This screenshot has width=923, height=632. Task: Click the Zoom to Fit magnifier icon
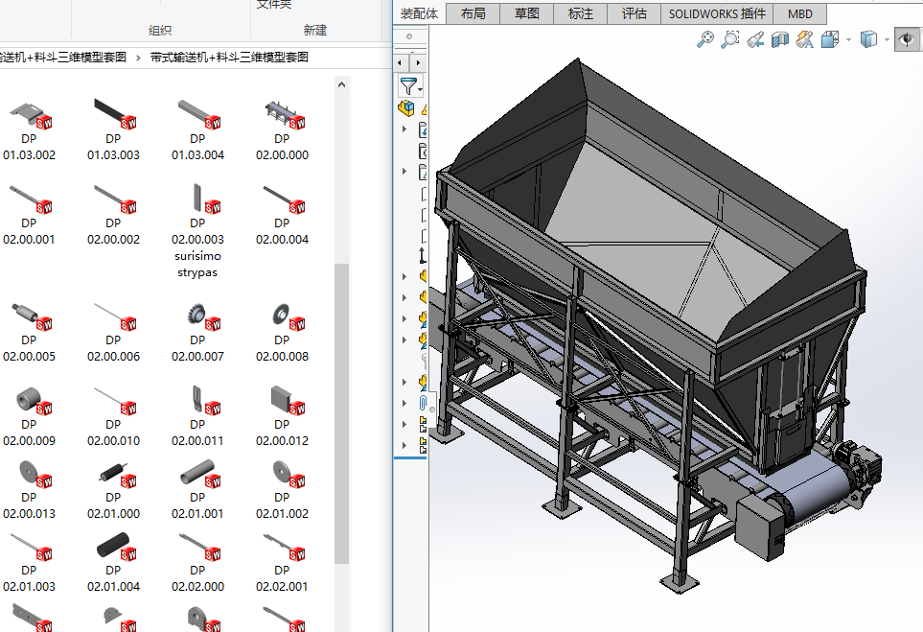coord(705,39)
